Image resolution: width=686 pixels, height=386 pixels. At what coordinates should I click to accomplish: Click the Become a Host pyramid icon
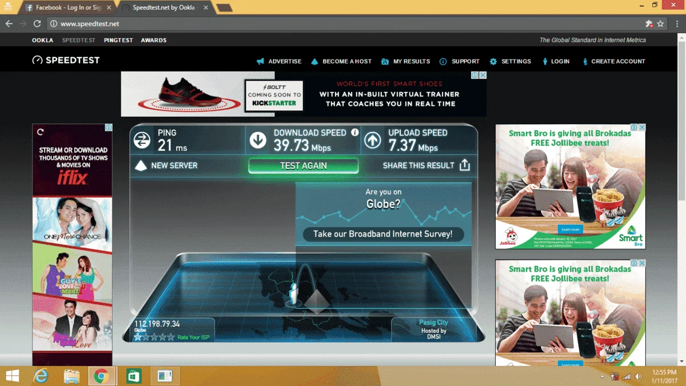click(314, 61)
